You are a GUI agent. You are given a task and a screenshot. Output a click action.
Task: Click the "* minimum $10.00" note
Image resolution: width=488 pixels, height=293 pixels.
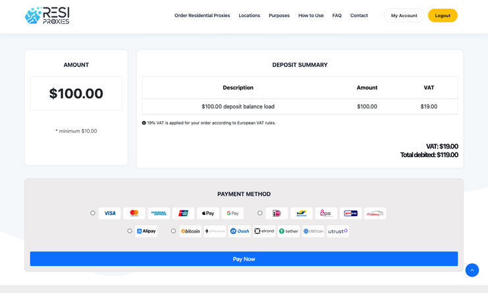click(x=76, y=131)
